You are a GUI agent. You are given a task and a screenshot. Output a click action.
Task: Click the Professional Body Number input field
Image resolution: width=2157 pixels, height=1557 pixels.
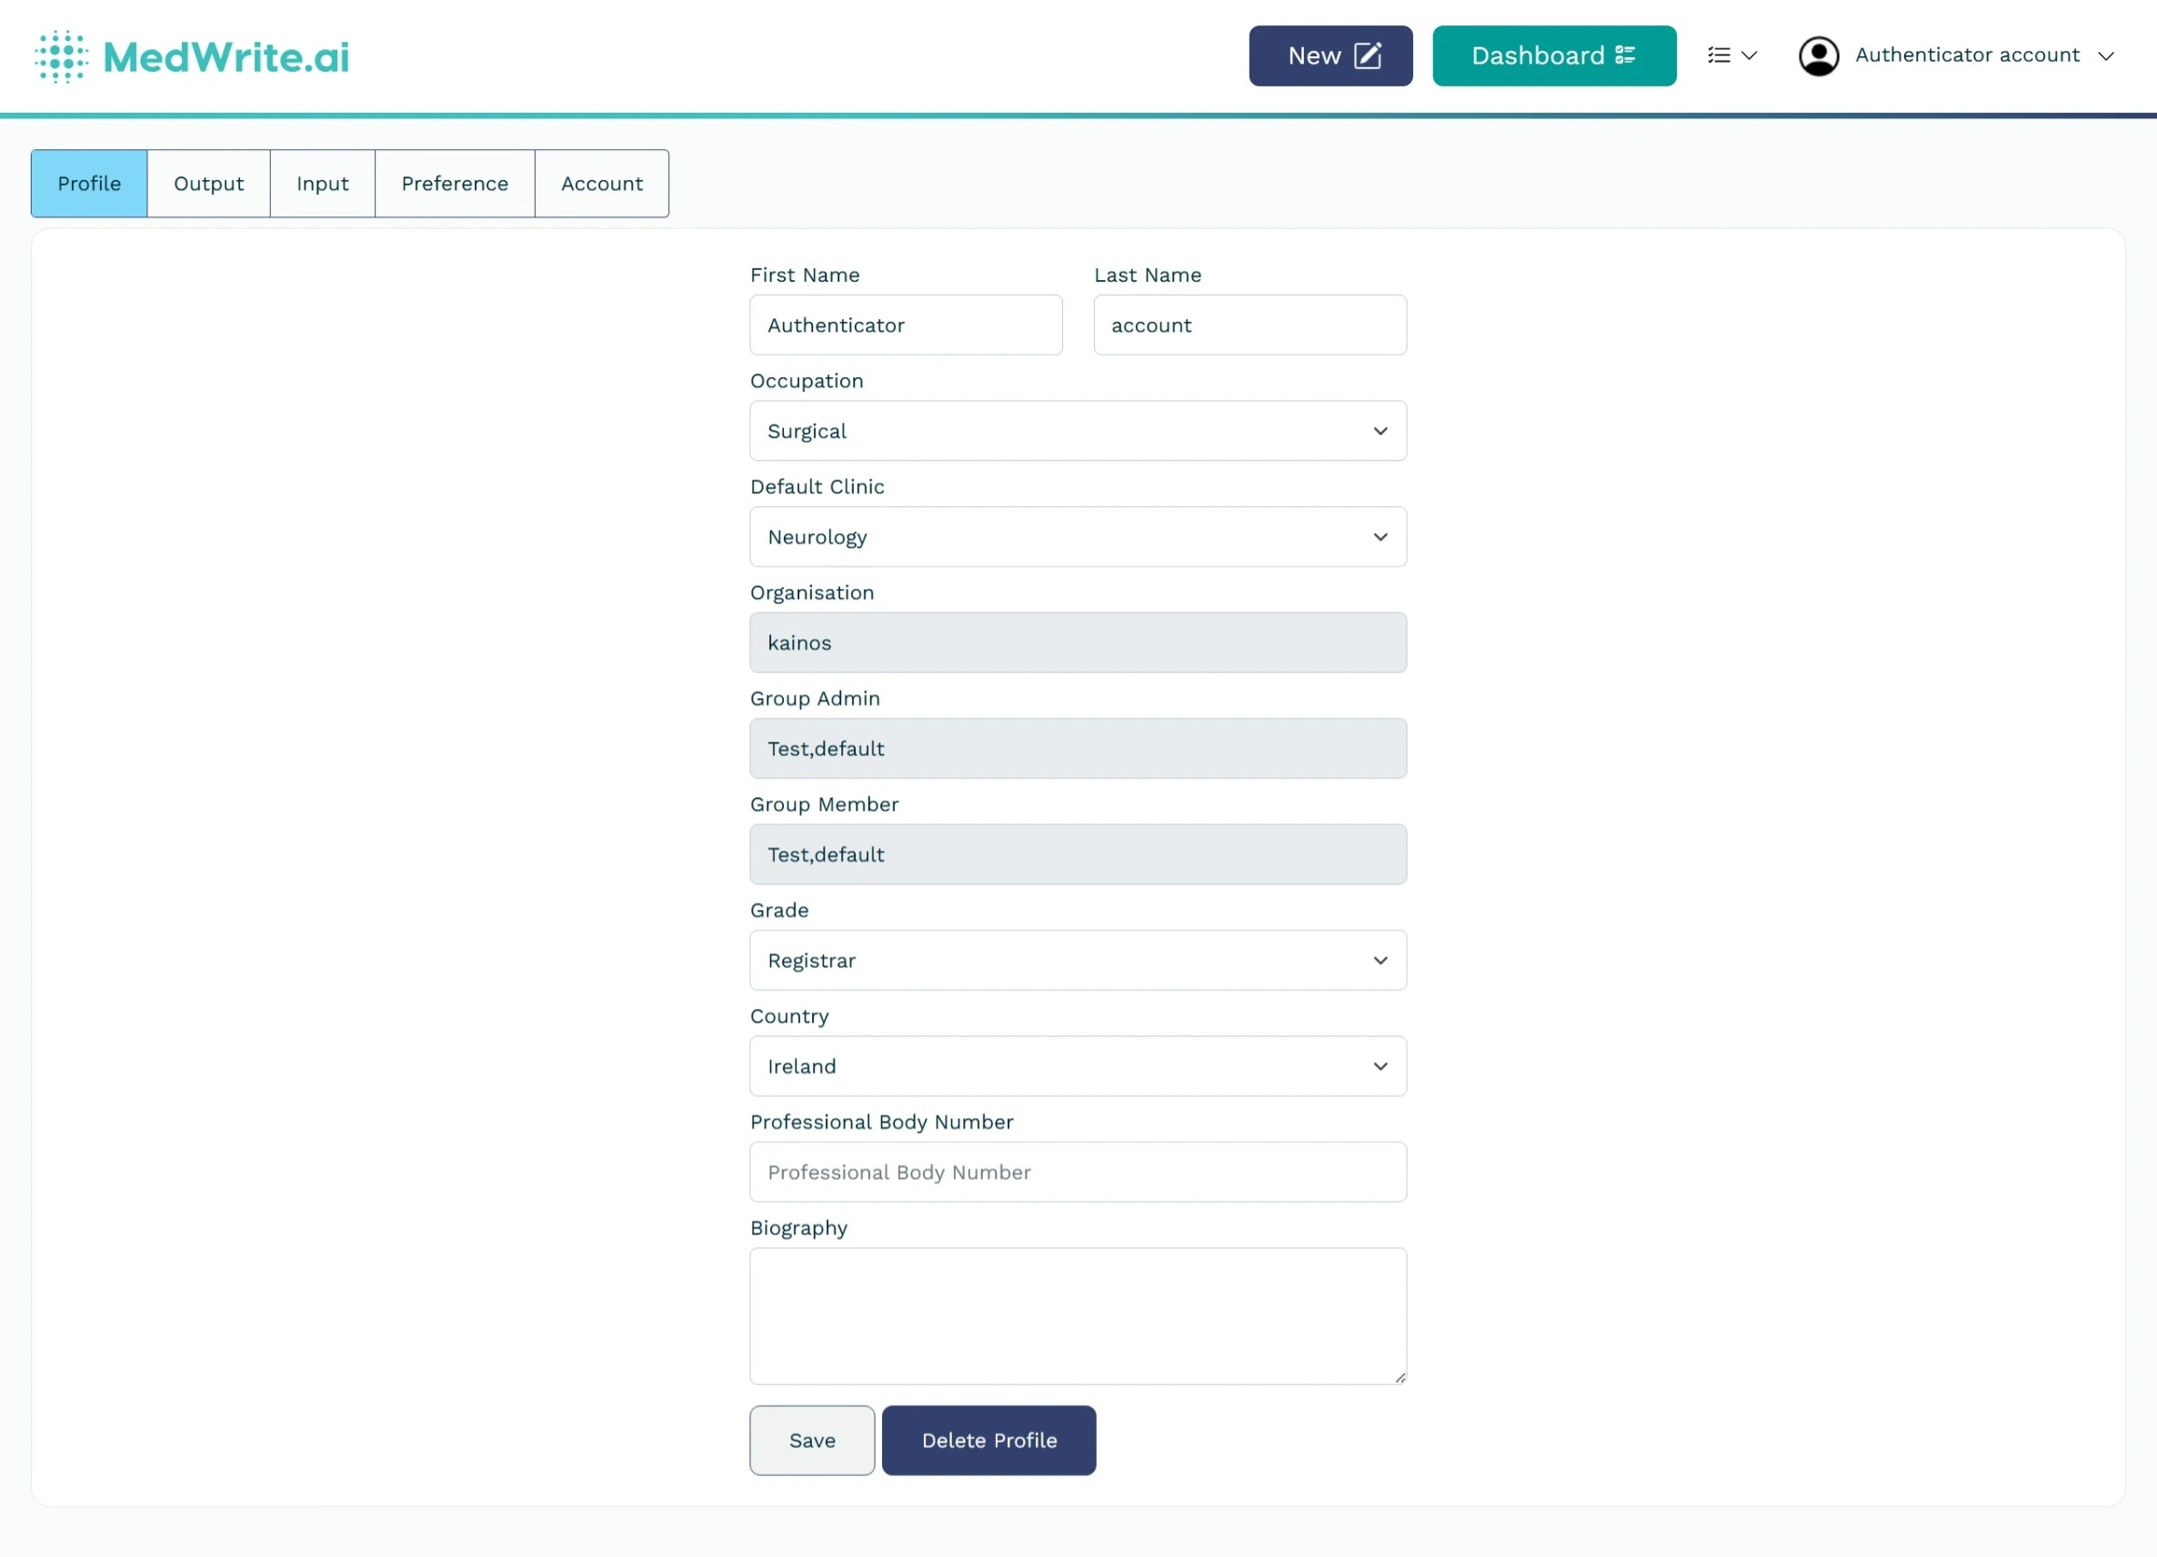(1078, 1171)
